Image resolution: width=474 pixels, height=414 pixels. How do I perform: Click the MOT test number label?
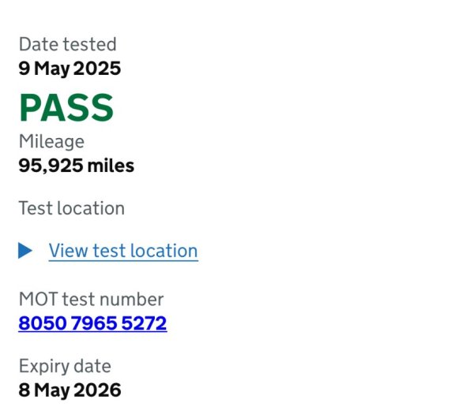(x=91, y=300)
